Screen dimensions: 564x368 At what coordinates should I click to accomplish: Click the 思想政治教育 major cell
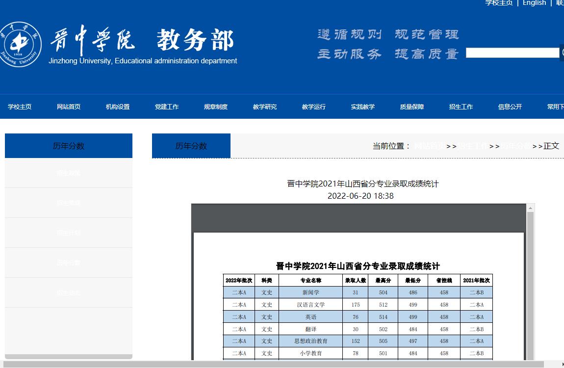click(311, 341)
